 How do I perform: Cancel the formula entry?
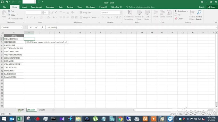pyautogui.click(x=30, y=27)
